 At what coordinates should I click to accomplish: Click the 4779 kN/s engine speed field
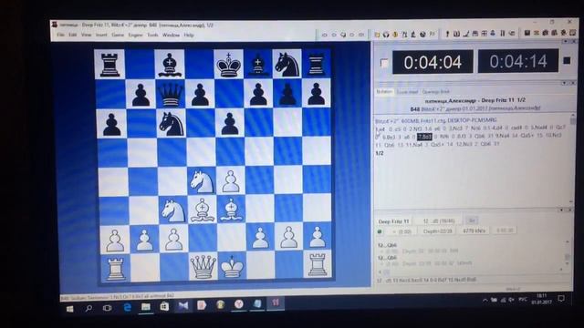tap(474, 231)
